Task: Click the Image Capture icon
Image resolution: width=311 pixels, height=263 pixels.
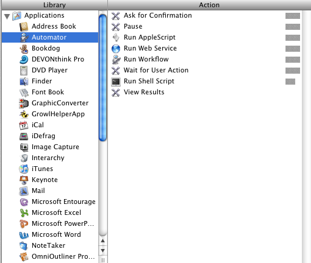Action: click(24, 147)
